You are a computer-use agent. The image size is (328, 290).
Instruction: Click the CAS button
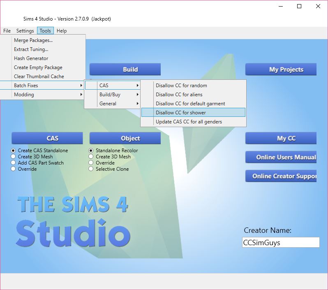tap(47, 138)
